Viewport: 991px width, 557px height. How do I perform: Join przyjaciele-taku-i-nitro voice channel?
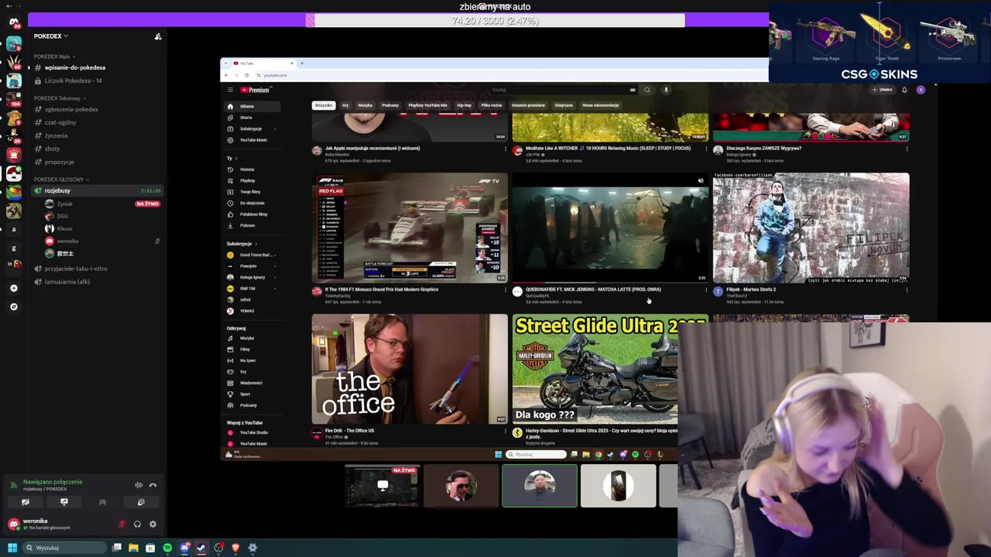tap(97, 268)
